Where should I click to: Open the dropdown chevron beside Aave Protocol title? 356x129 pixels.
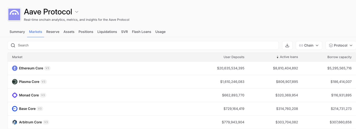(x=77, y=12)
